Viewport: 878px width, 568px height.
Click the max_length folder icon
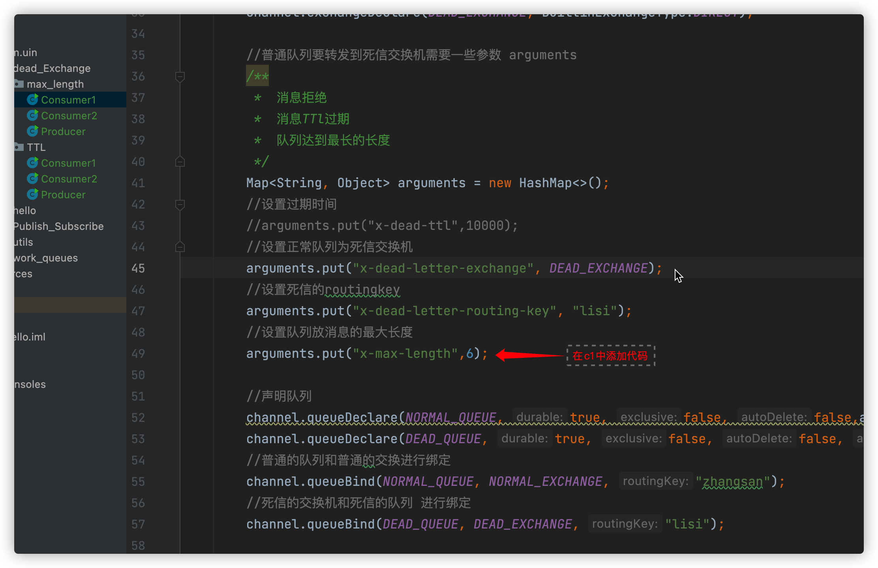[19, 84]
